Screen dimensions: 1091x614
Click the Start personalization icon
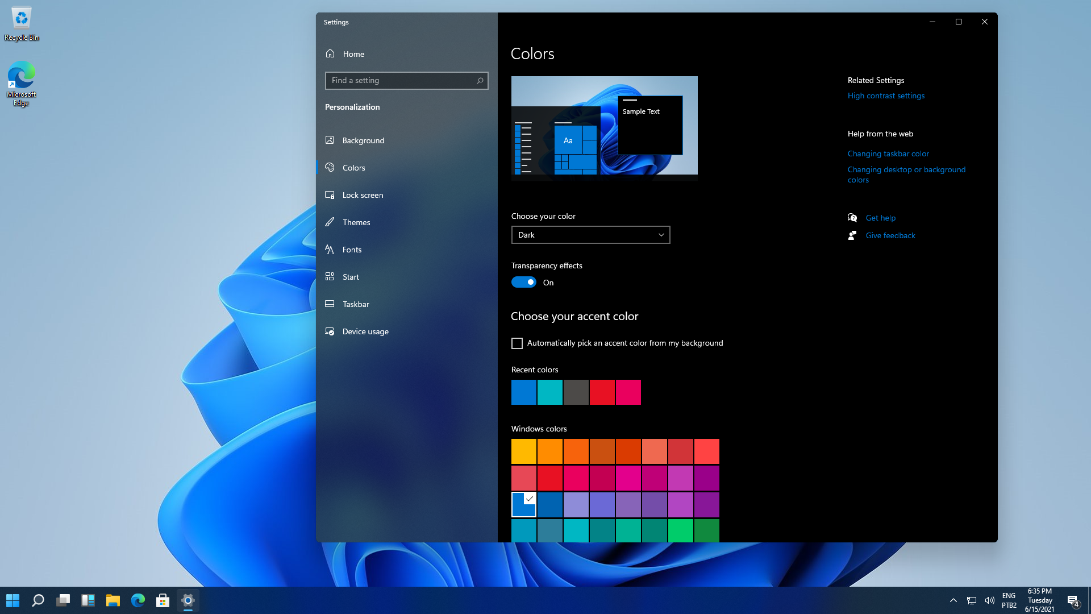(330, 276)
